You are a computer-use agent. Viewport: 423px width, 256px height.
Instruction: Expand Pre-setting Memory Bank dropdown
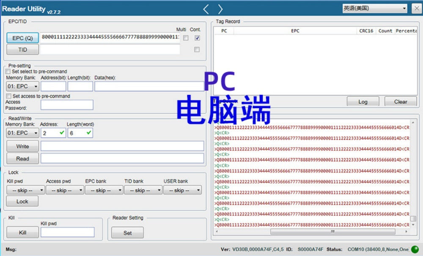(x=22, y=86)
